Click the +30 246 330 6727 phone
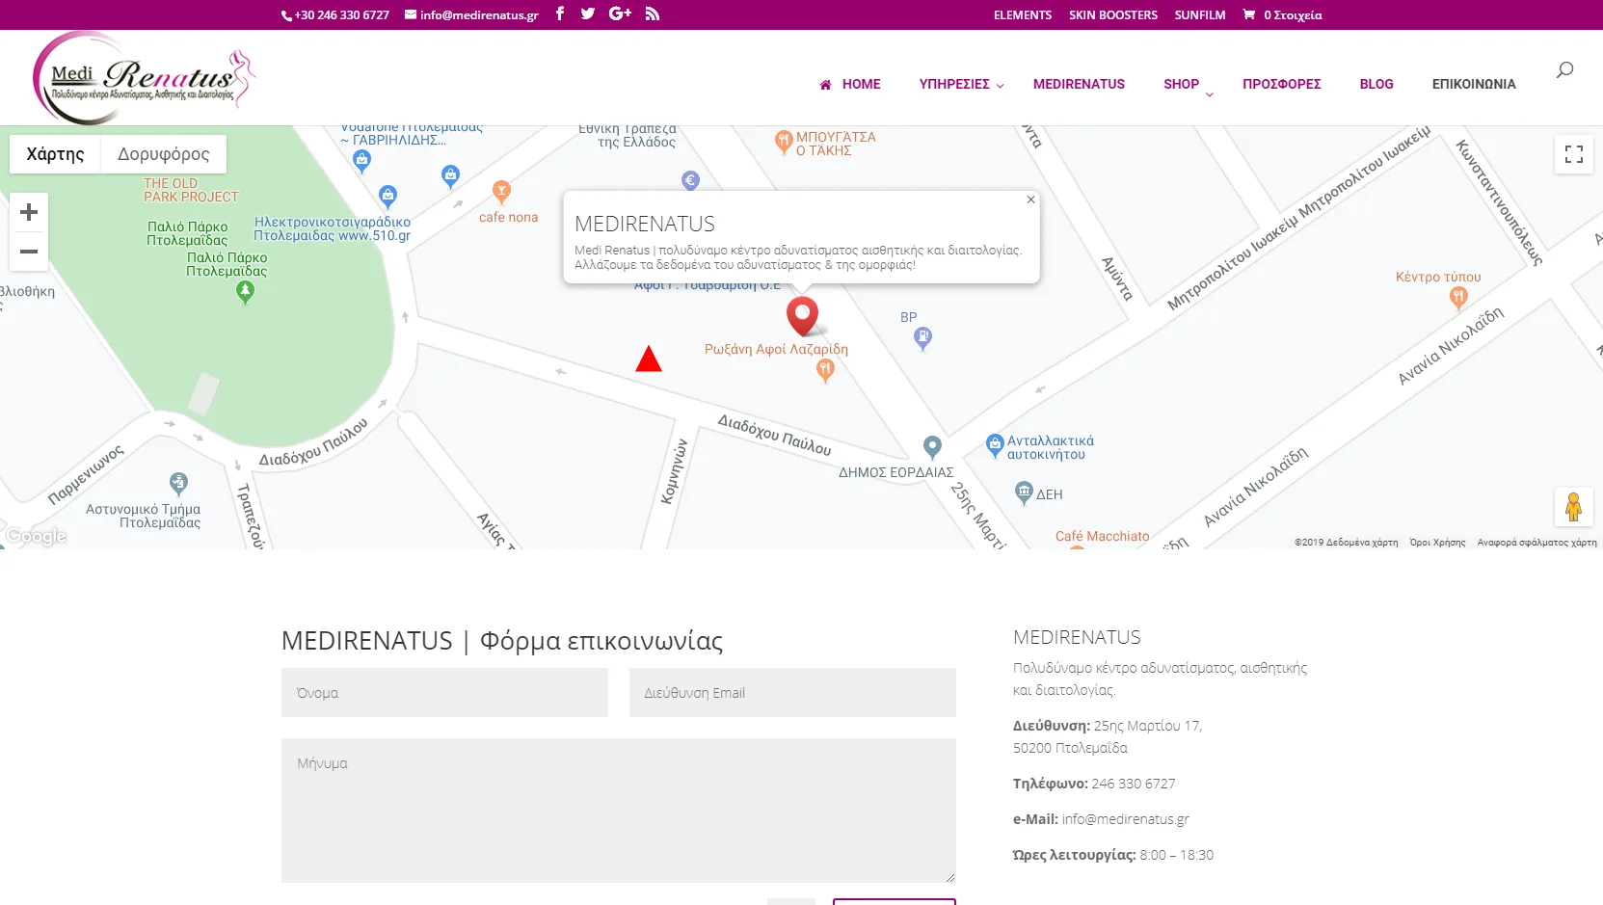Viewport: 1603px width, 905px height. click(x=335, y=15)
